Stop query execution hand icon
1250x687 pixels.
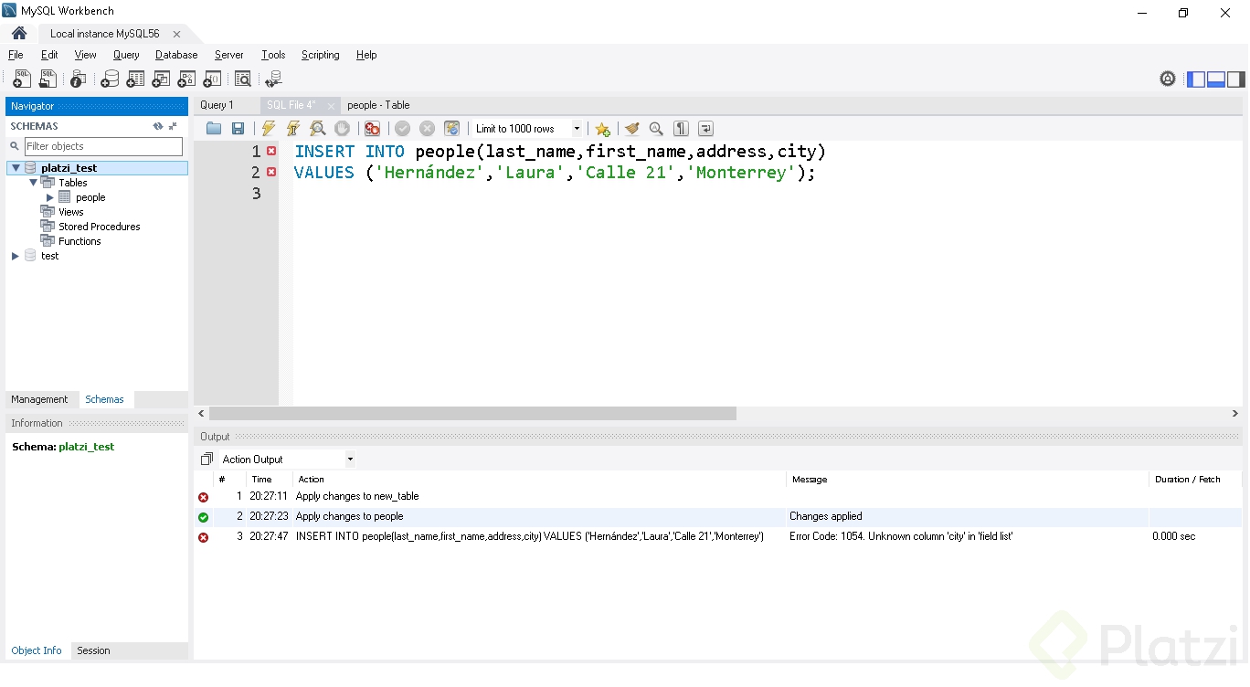342,129
